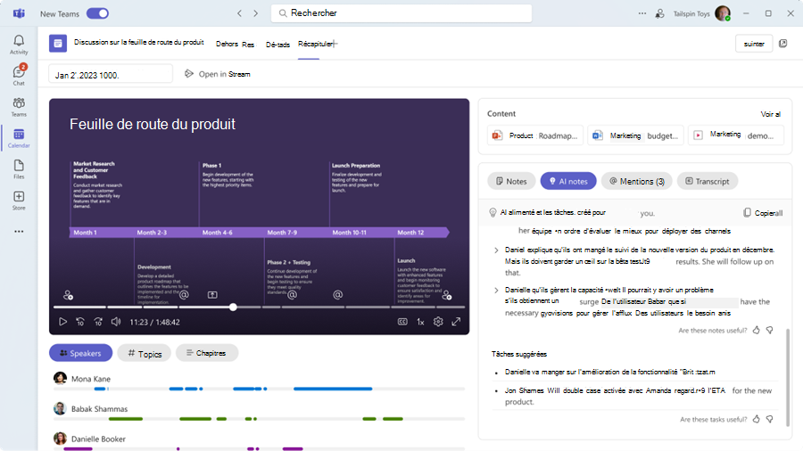Change playback speed 1x

coord(420,322)
